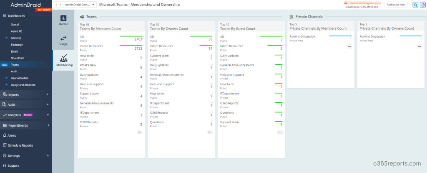This screenshot has width=427, height=173.
Task: Click the 30 owners count value
Action: (x=210, y=39)
